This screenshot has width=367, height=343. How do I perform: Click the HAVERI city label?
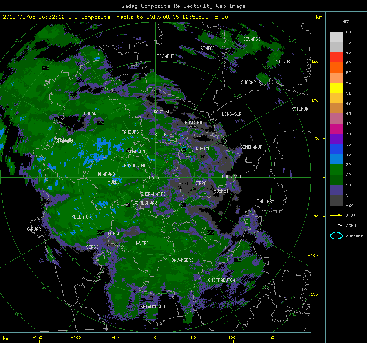coord(141,243)
